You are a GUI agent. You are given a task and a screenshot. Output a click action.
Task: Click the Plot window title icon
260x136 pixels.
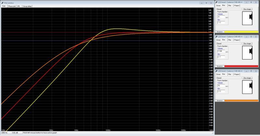coord(2,2)
